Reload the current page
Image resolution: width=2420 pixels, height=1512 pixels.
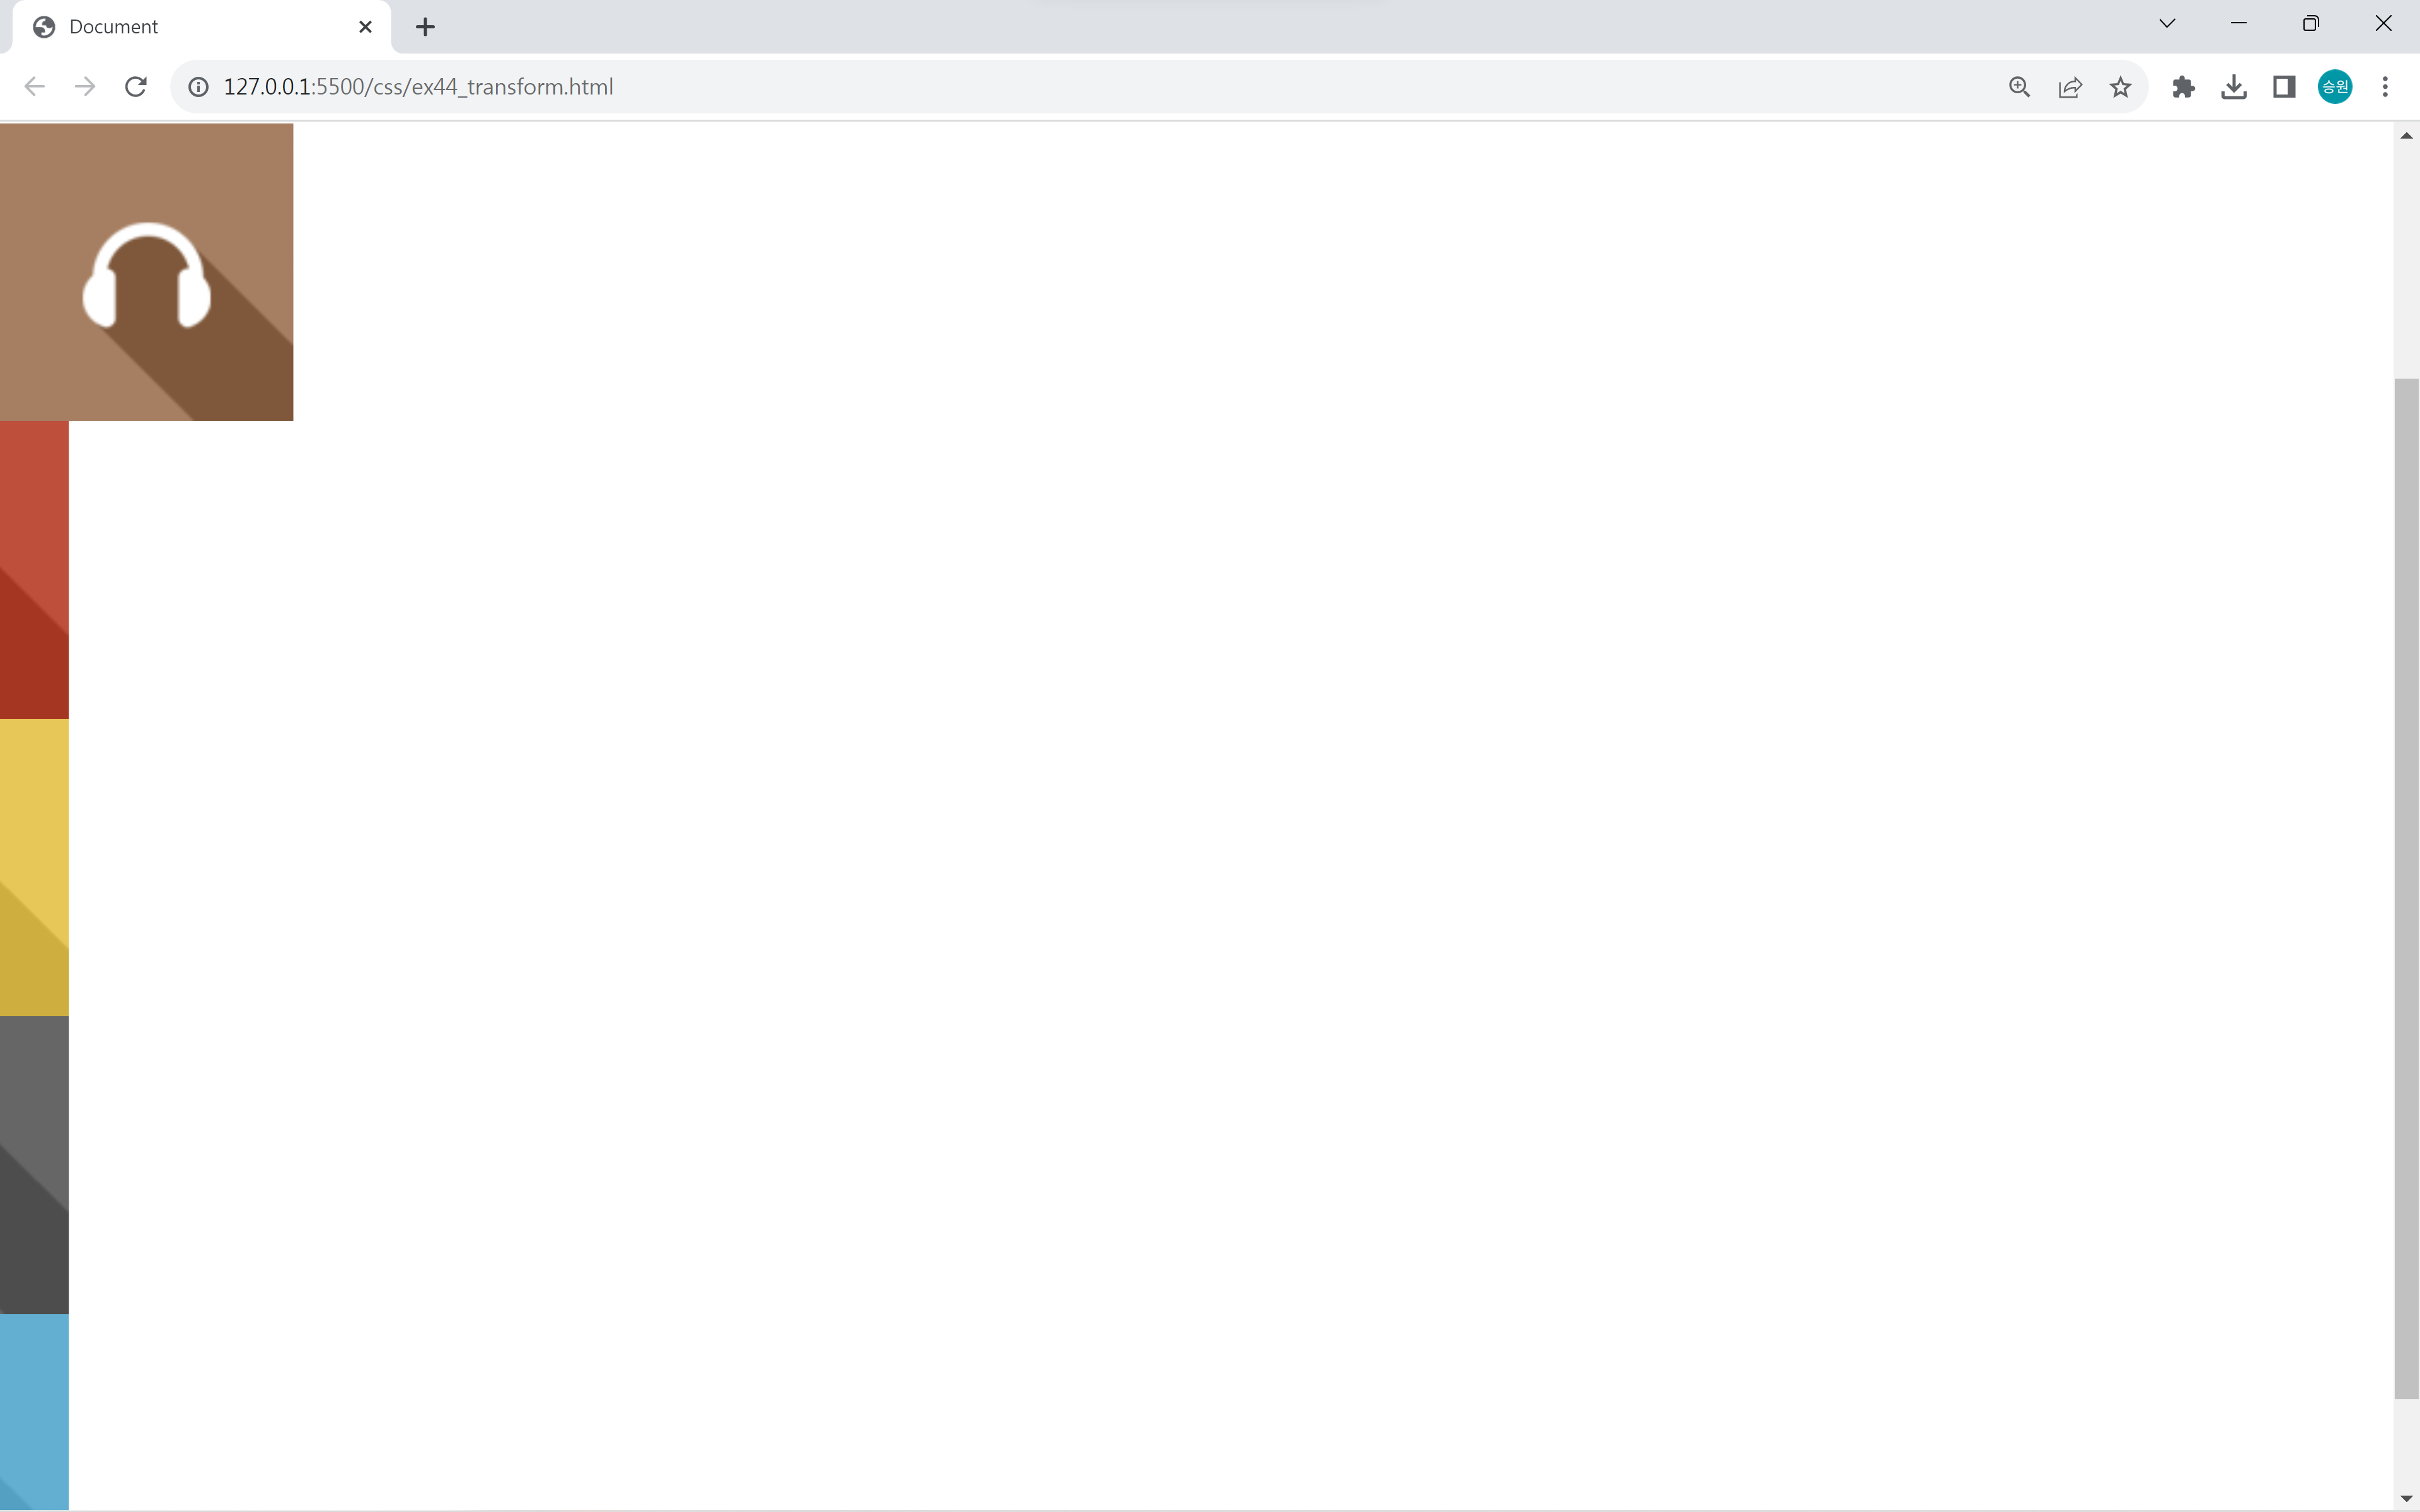(136, 87)
